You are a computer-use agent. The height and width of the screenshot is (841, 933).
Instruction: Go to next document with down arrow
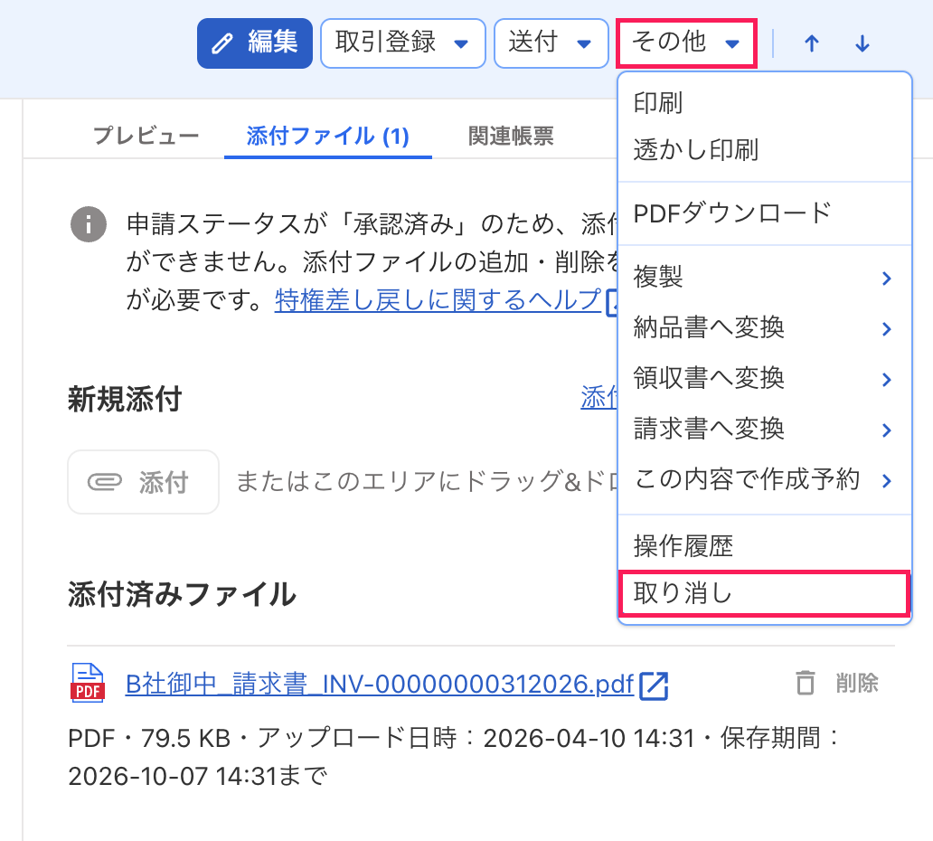(x=862, y=43)
